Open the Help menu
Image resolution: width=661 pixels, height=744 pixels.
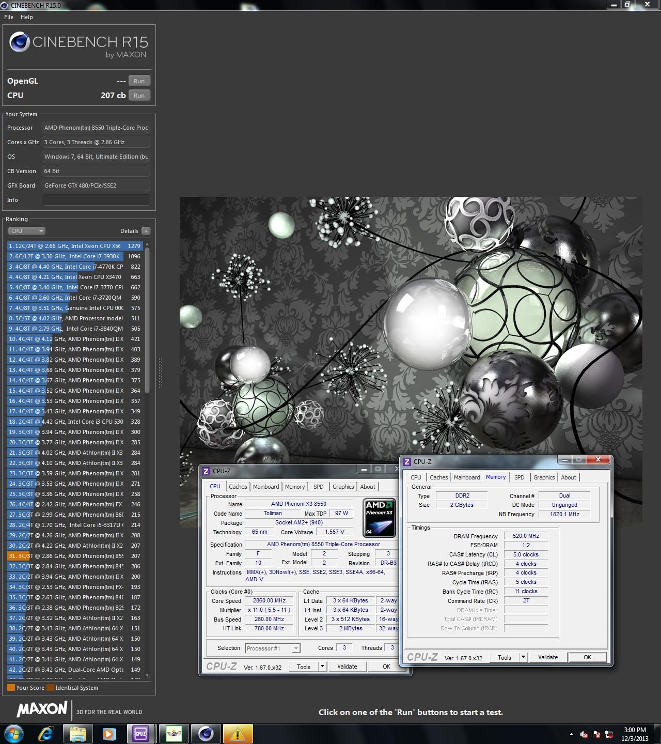(27, 17)
